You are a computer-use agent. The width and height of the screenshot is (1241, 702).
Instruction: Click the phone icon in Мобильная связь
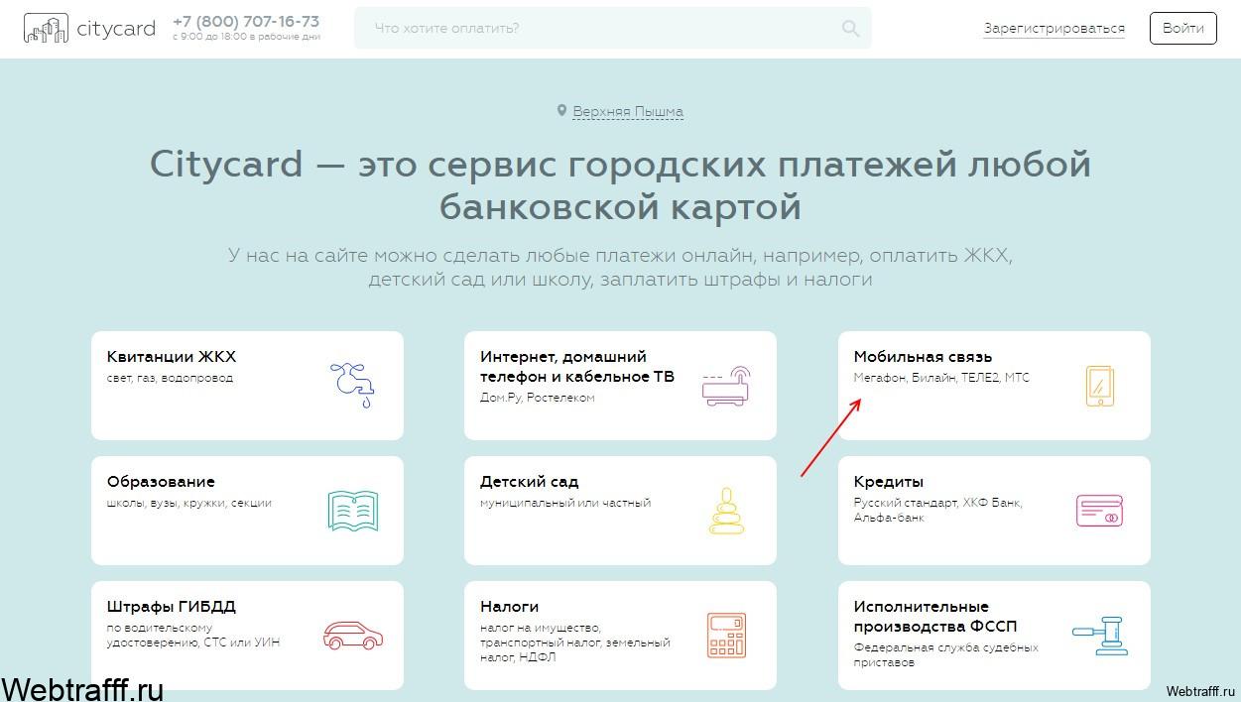point(1099,386)
